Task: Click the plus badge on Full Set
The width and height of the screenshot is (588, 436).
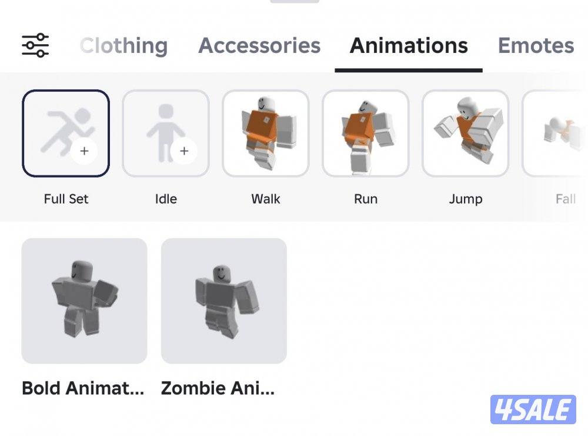Action: pyautogui.click(x=84, y=151)
